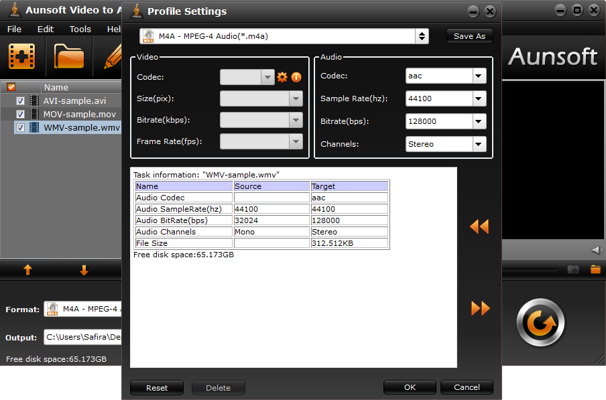
Task: Start conversion with the round convert button
Action: 540,323
